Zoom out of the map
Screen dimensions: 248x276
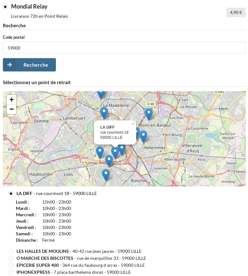[11, 109]
